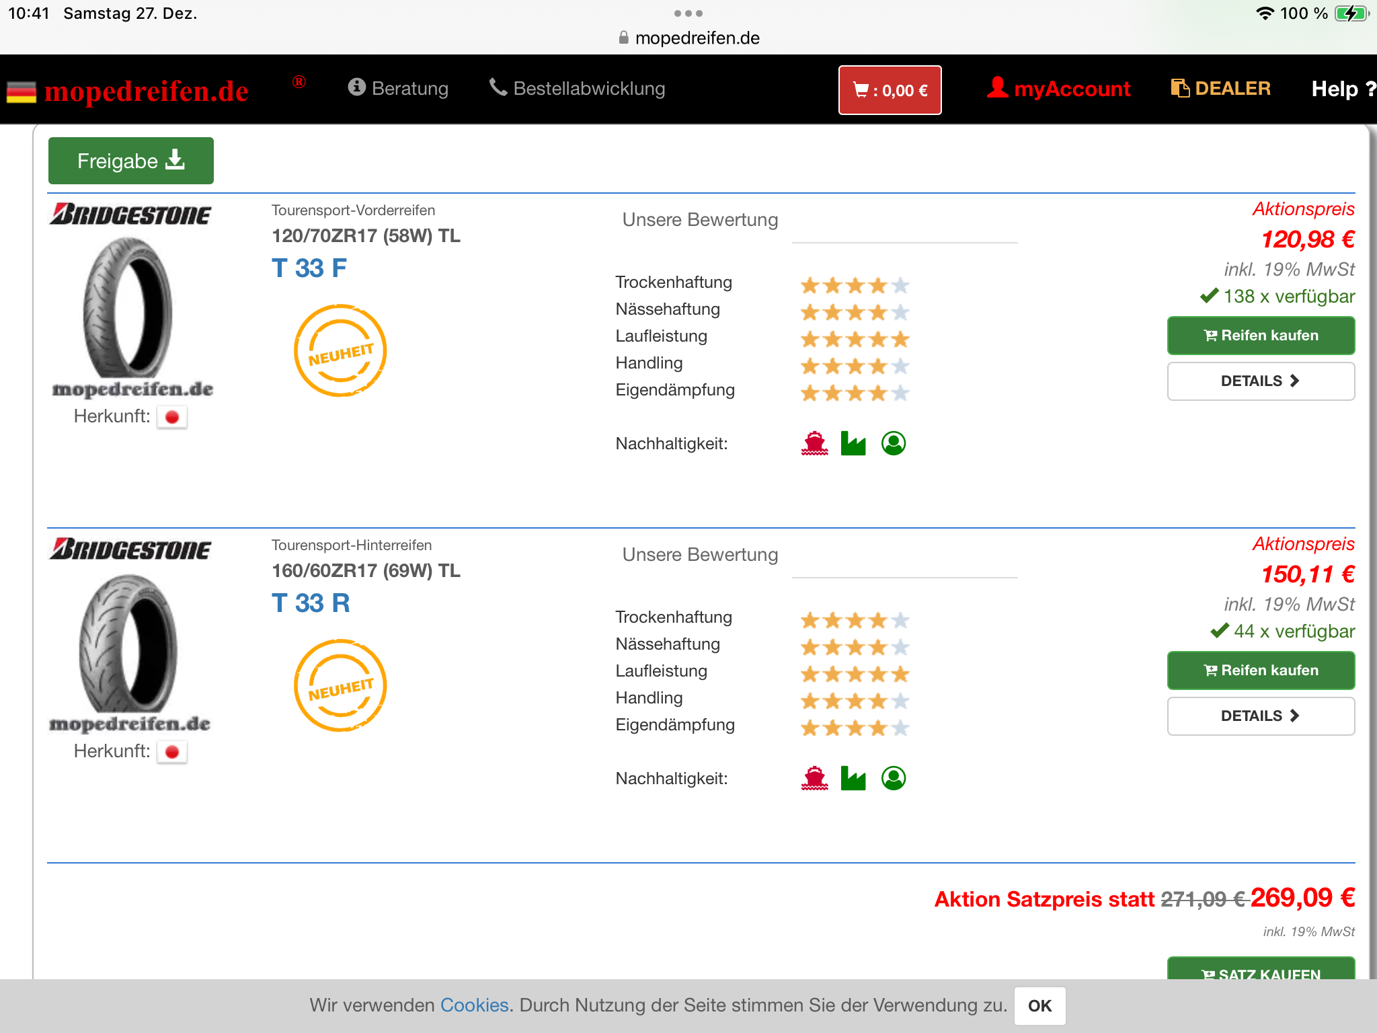
Task: Expand DETAILS for the T 33 F tire
Action: pos(1260,381)
